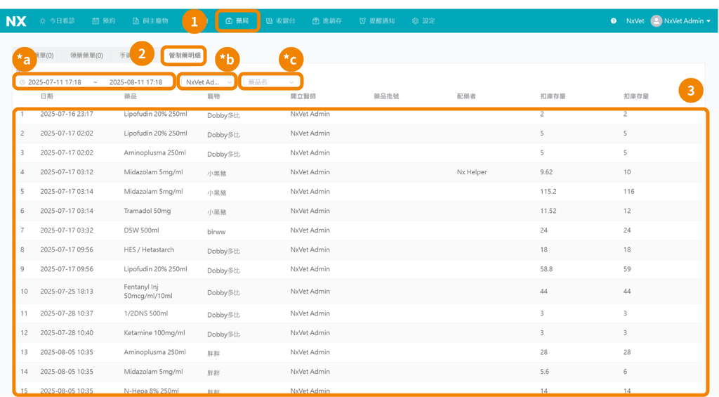Open the 設定 settings menu
This screenshot has height=397, width=719.
(x=423, y=21)
